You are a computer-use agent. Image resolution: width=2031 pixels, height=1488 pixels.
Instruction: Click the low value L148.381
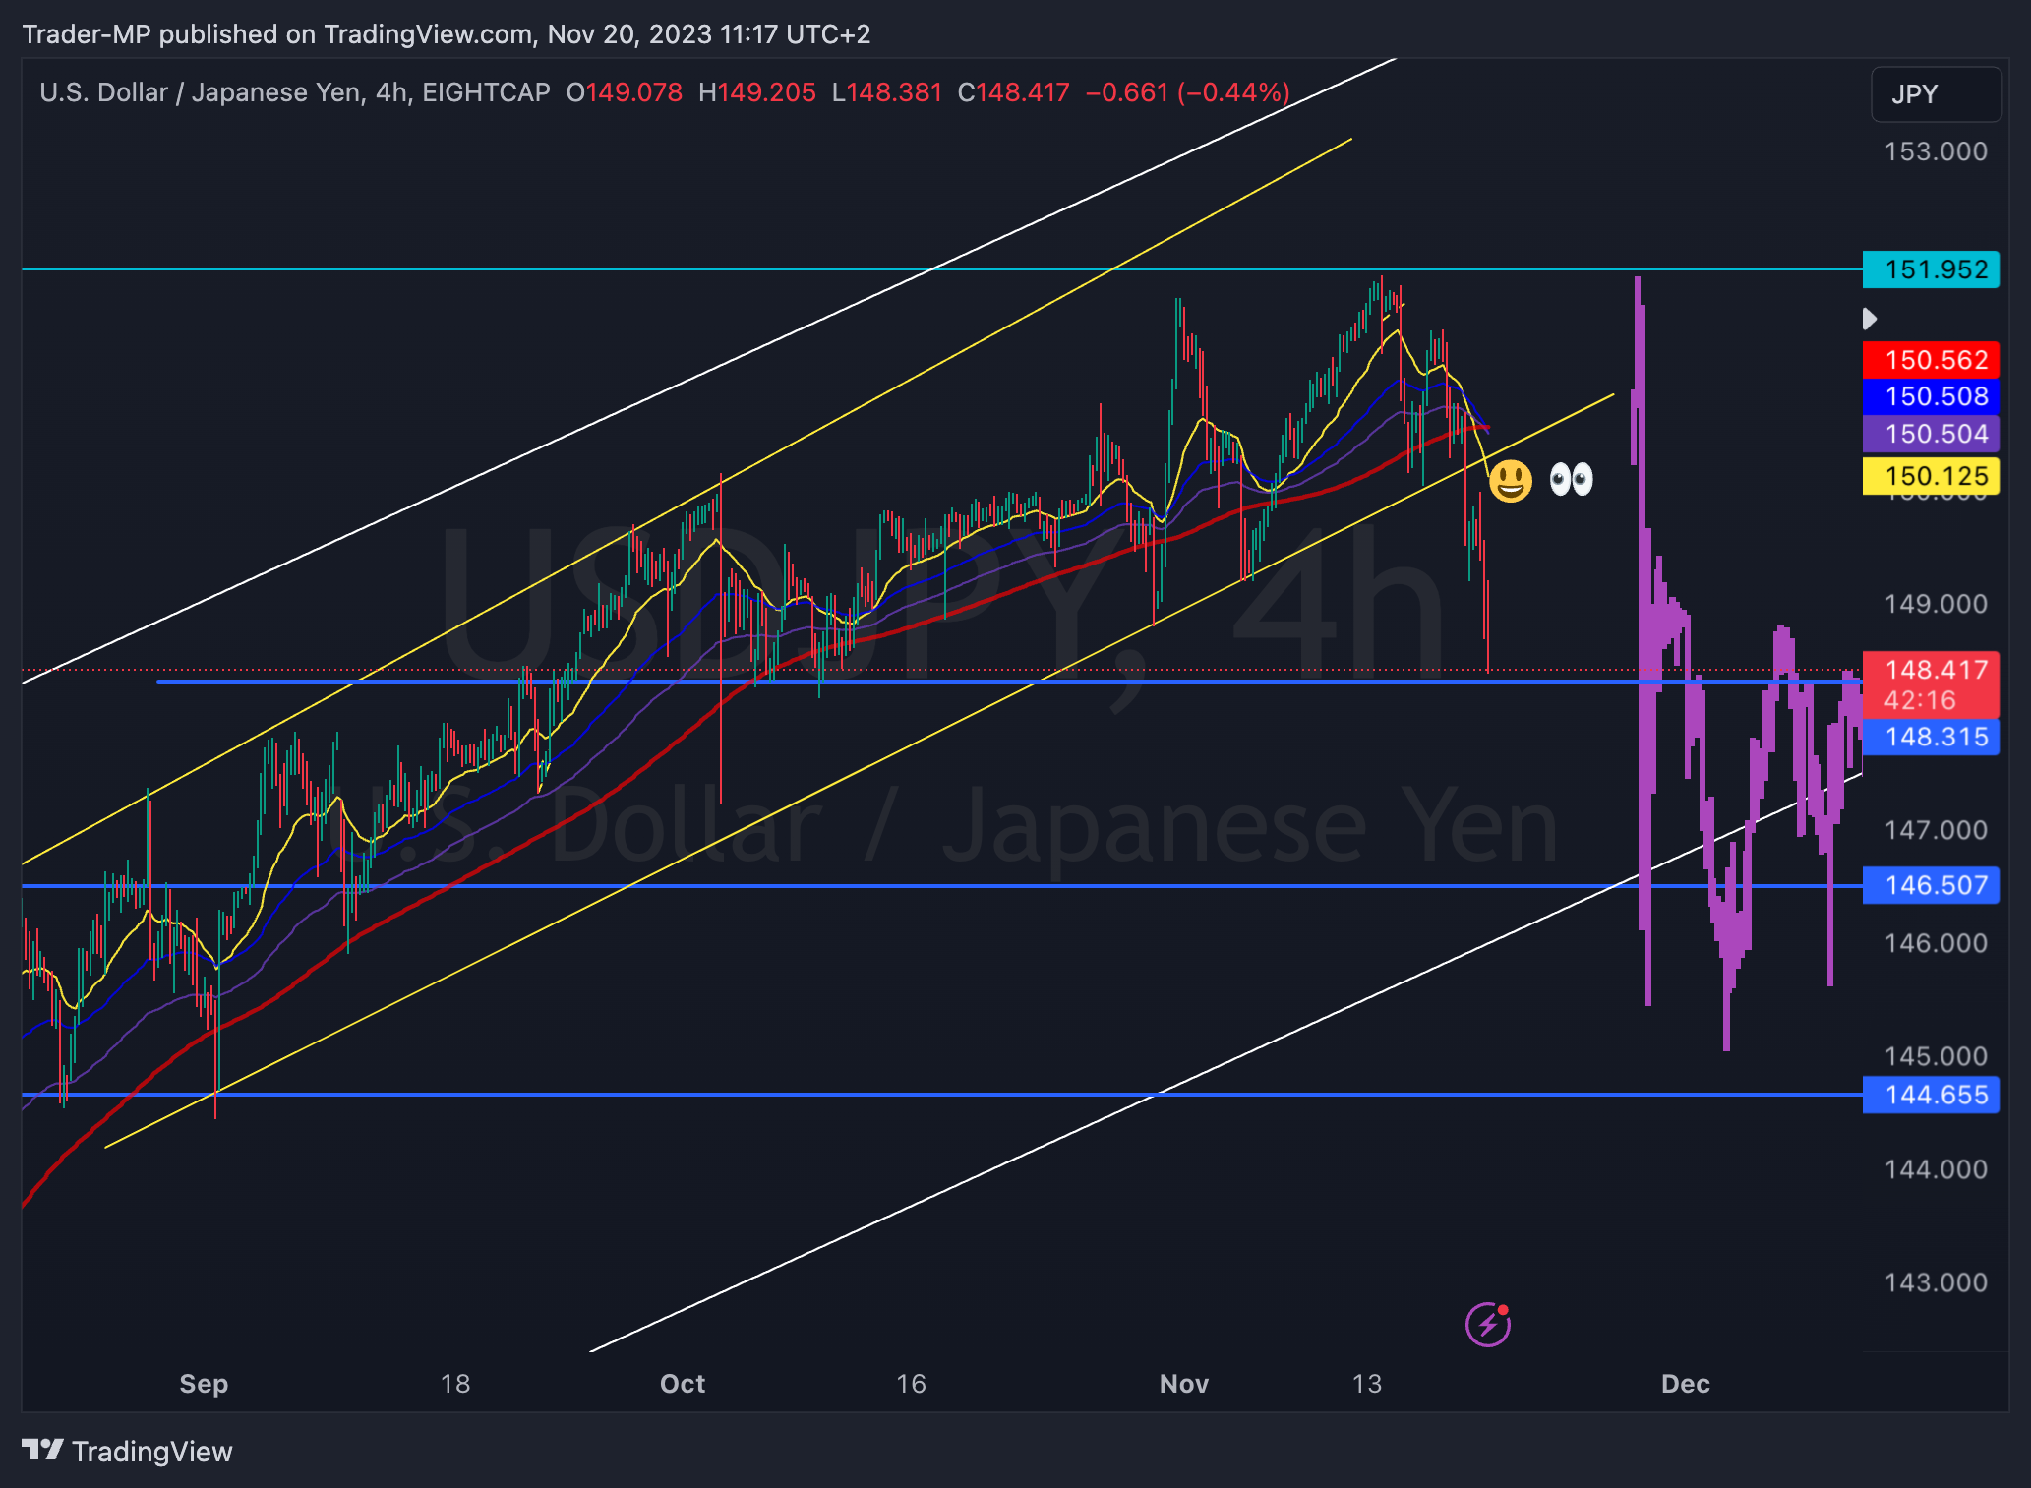[x=886, y=92]
